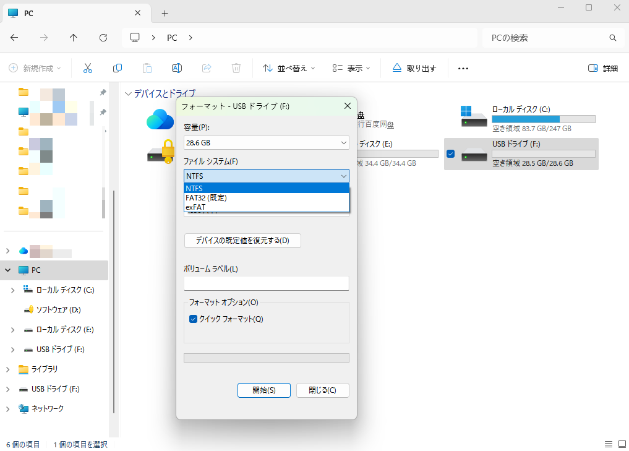Click the copy icon in toolbar
The width and height of the screenshot is (629, 451).
click(118, 68)
